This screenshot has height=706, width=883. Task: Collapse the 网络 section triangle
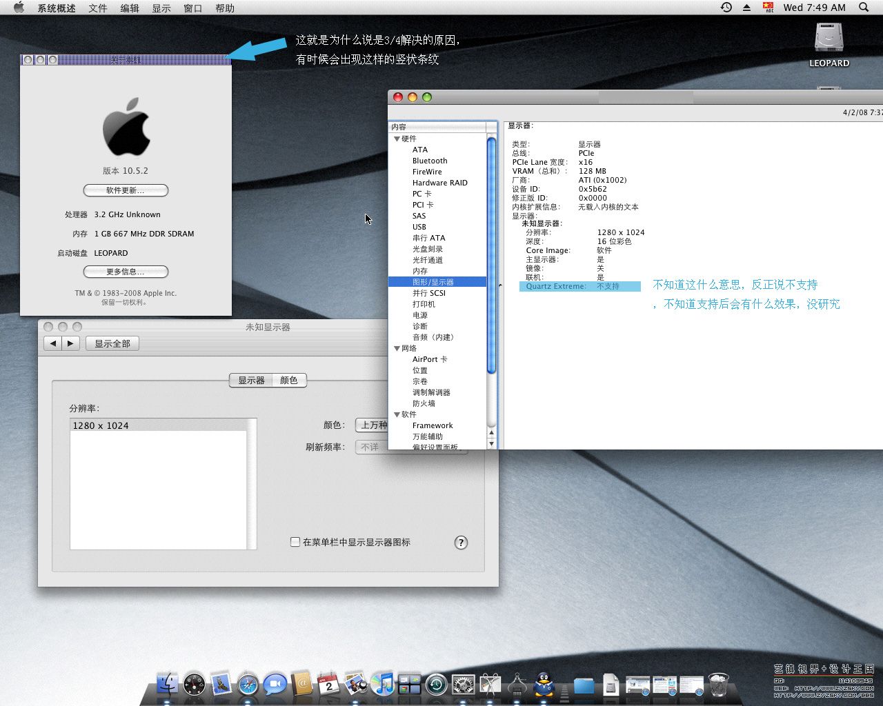tap(397, 348)
